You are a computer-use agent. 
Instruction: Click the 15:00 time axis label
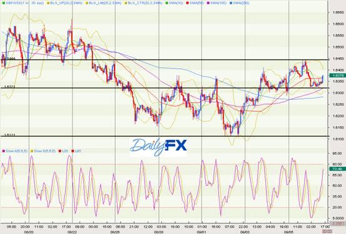click(107, 226)
